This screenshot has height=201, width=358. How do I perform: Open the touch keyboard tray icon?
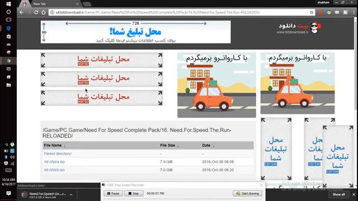coord(8,170)
